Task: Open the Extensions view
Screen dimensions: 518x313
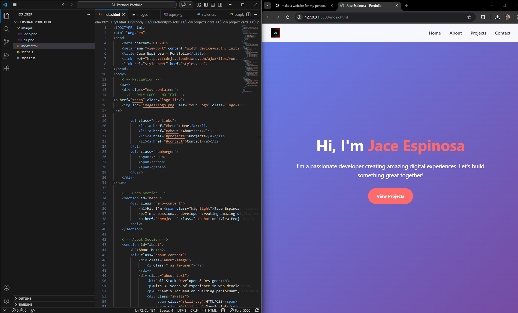Action: [7, 69]
